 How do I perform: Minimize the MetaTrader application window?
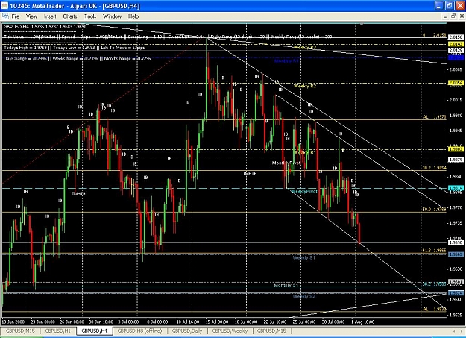pos(439,6)
